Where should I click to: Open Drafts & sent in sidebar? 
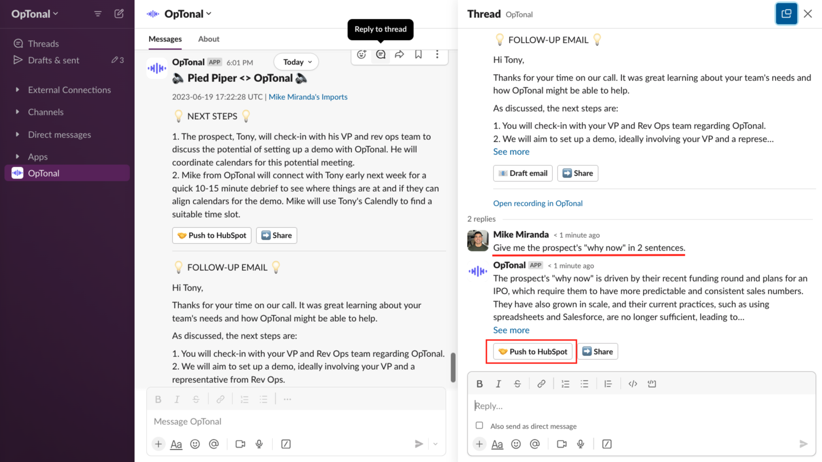pos(53,60)
